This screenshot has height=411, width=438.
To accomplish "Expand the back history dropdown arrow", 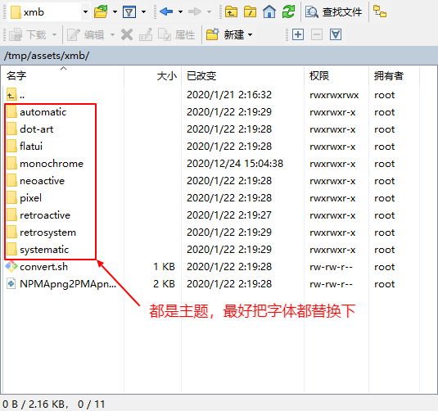I will (x=180, y=12).
